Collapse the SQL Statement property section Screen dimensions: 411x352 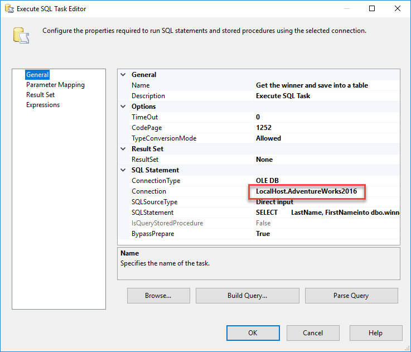123,170
